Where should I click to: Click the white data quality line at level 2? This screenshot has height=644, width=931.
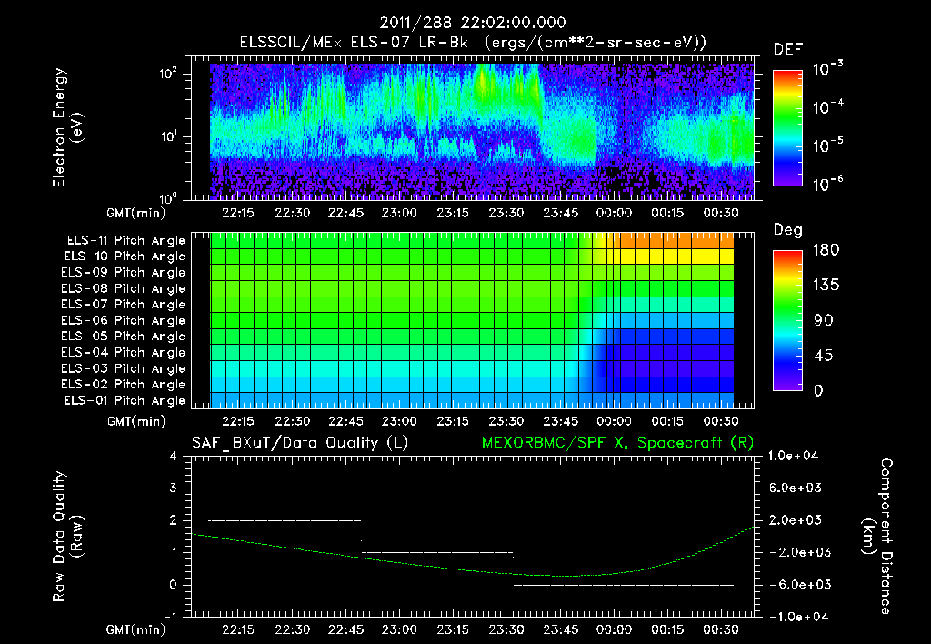(285, 520)
